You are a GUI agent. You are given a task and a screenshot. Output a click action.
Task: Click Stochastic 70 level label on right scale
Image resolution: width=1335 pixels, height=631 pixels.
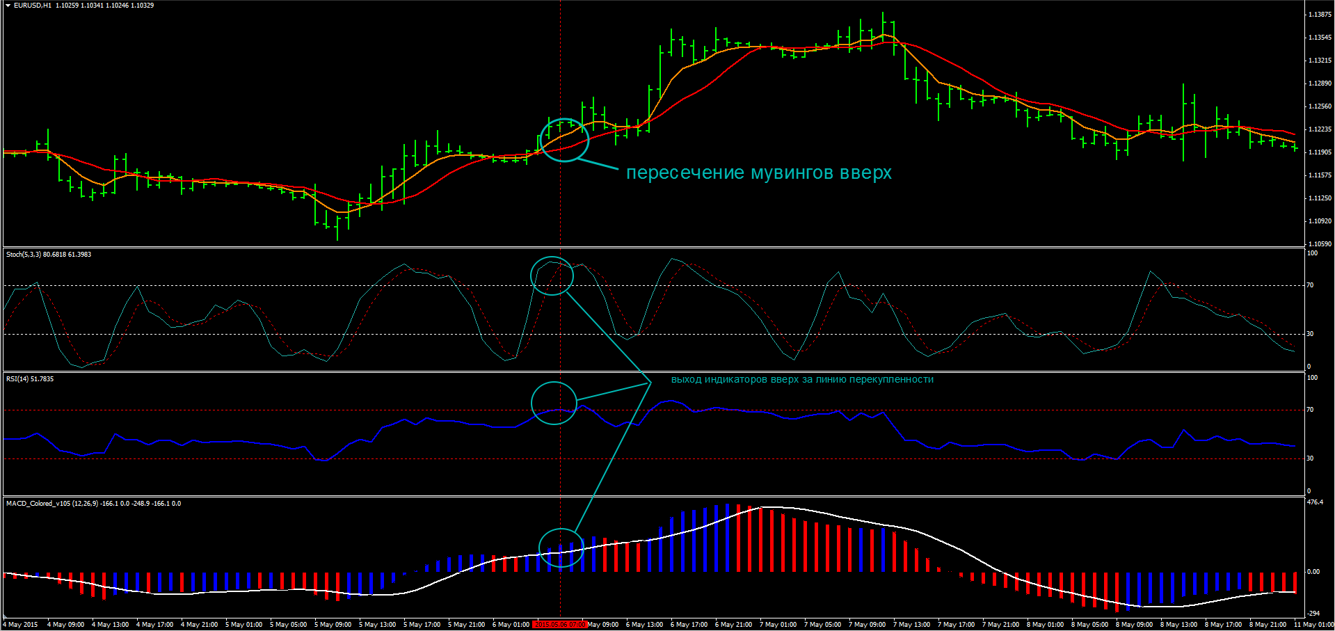(1310, 285)
